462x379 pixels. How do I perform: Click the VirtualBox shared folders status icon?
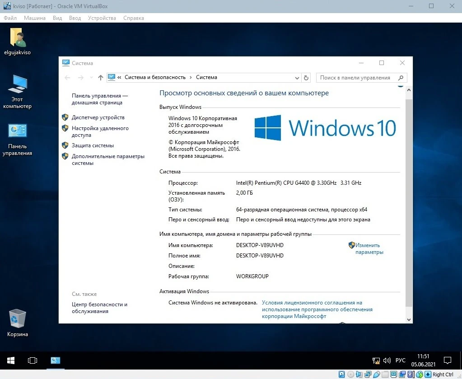click(x=385, y=374)
